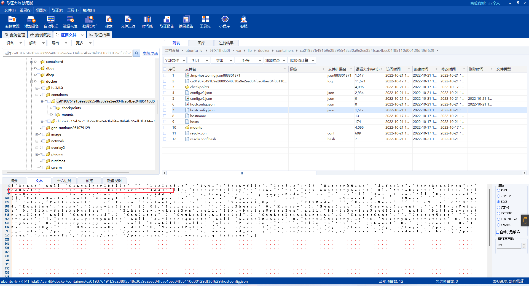
Task: Open the 设备 dropdown
Action: (x=13, y=43)
